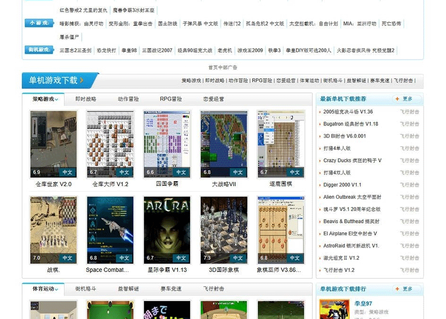Screen dimensions: 446x319
Task: Open 红色警戒2 尤里的复仇 link
Action: click(x=83, y=10)
